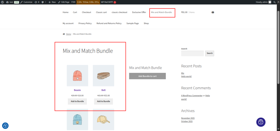
Task: Click the yellow cap product image
Action: coord(103,120)
